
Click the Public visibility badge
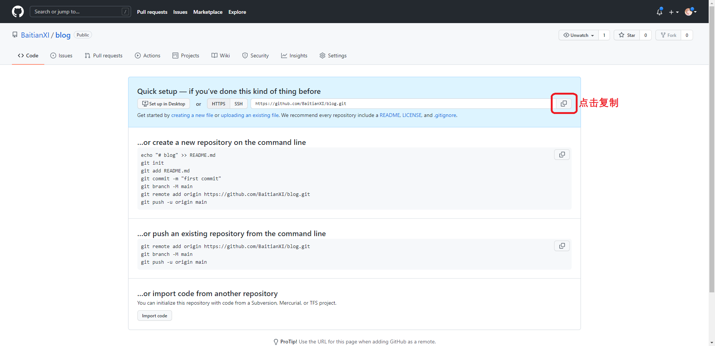[83, 35]
